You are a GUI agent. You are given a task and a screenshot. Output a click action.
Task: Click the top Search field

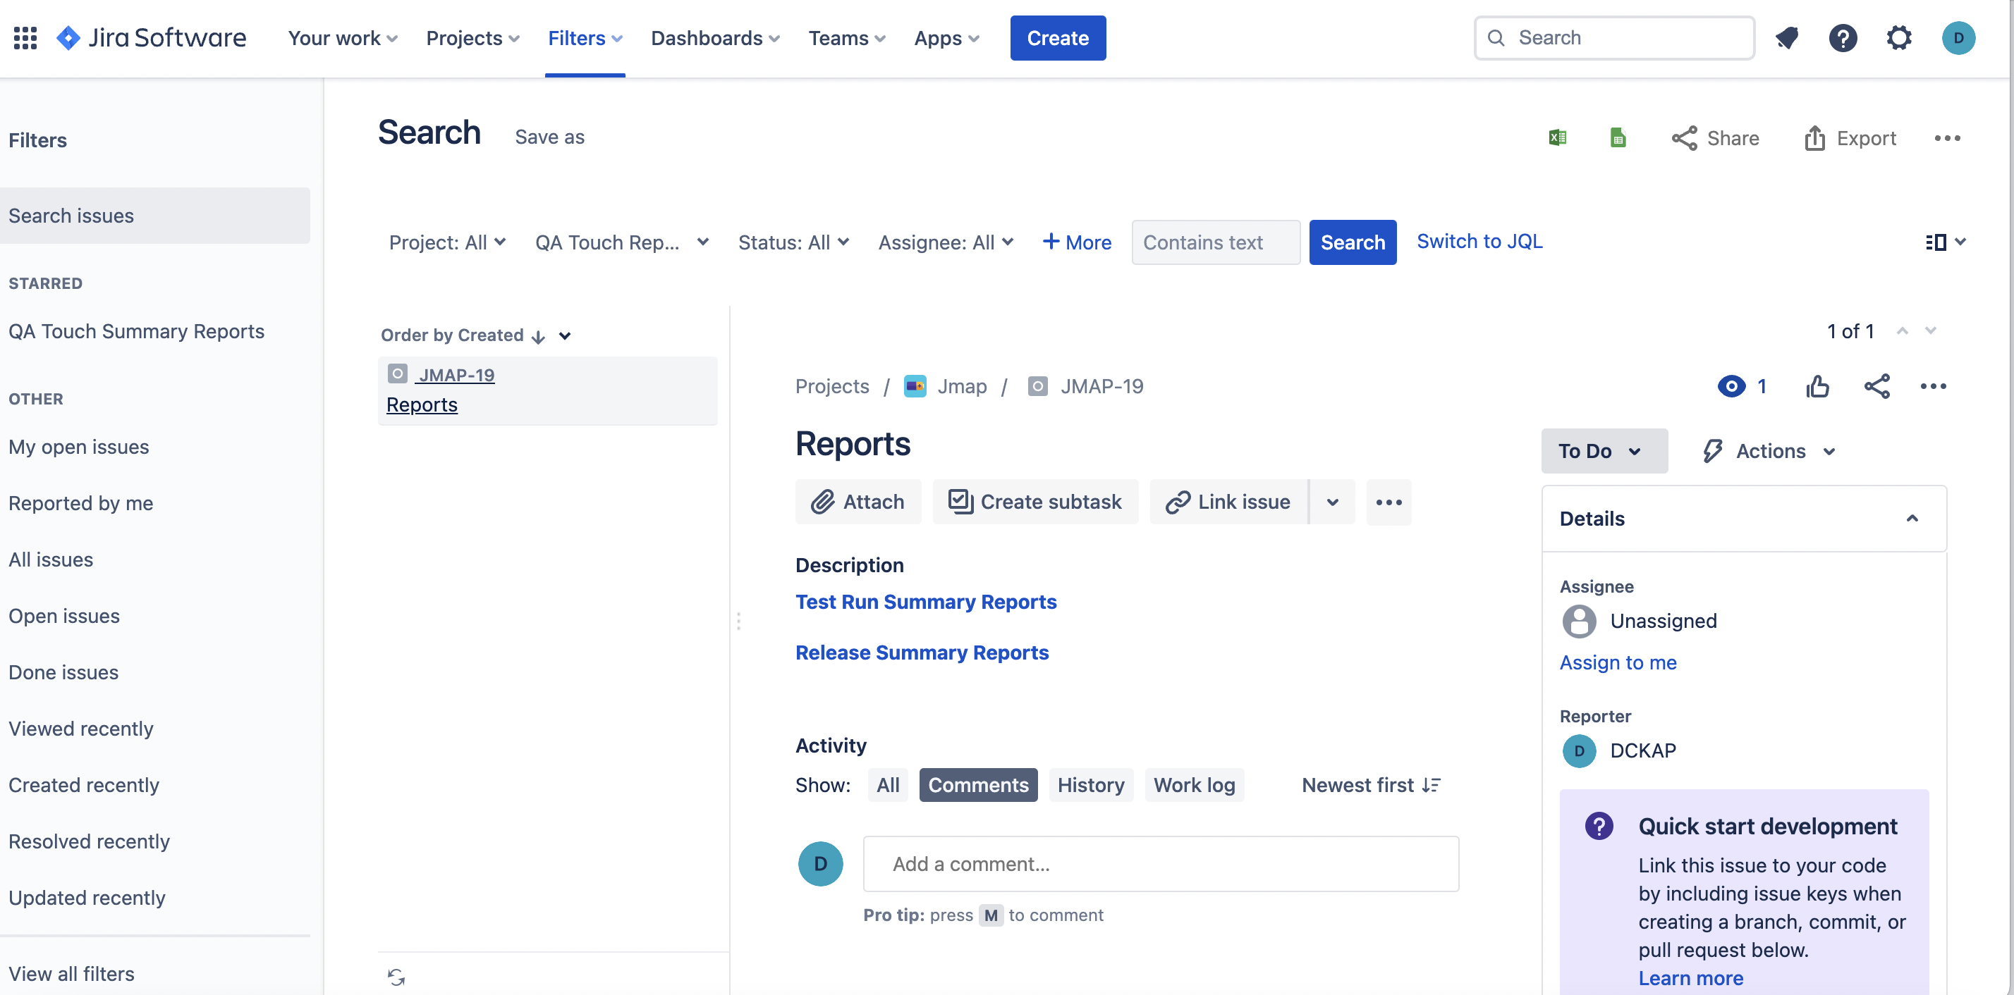pyautogui.click(x=1613, y=37)
